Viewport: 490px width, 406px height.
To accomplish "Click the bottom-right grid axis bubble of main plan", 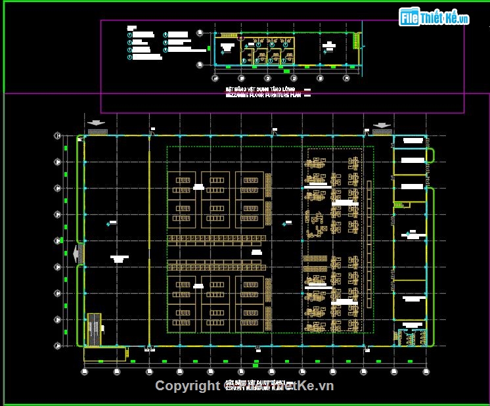I will click(x=427, y=372).
